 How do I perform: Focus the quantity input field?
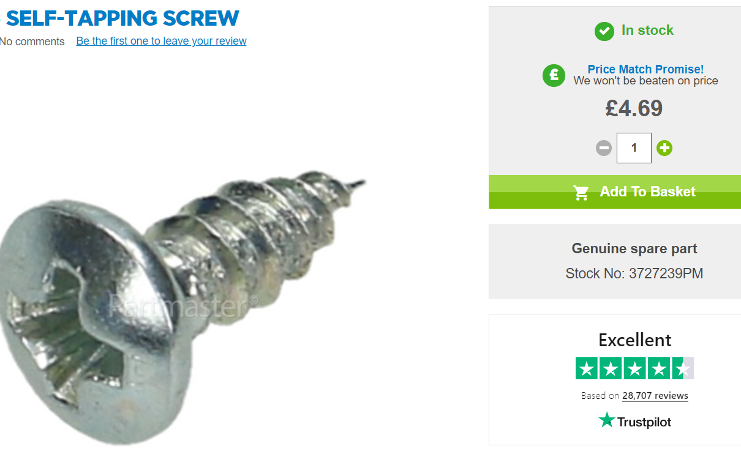634,148
